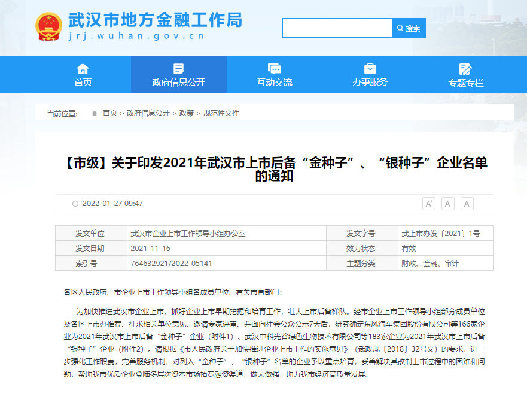Viewport: 527px width, 393px height.
Task: Click the 武汉市地方金融工作局 site title
Action: point(156,20)
